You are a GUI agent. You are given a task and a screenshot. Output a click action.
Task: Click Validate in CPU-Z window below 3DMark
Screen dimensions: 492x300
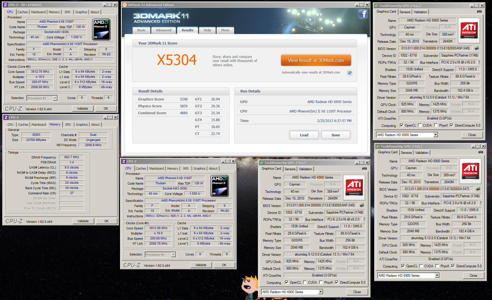pos(201,265)
